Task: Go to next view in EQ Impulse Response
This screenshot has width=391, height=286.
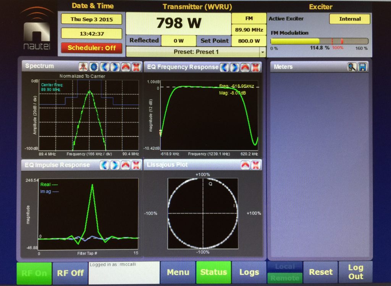Action: click(x=115, y=165)
